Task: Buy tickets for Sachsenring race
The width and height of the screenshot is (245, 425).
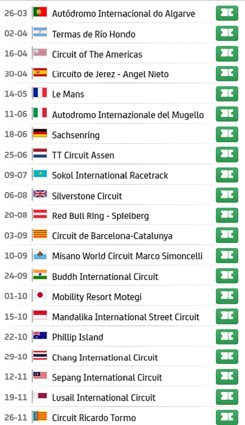Action: click(227, 134)
